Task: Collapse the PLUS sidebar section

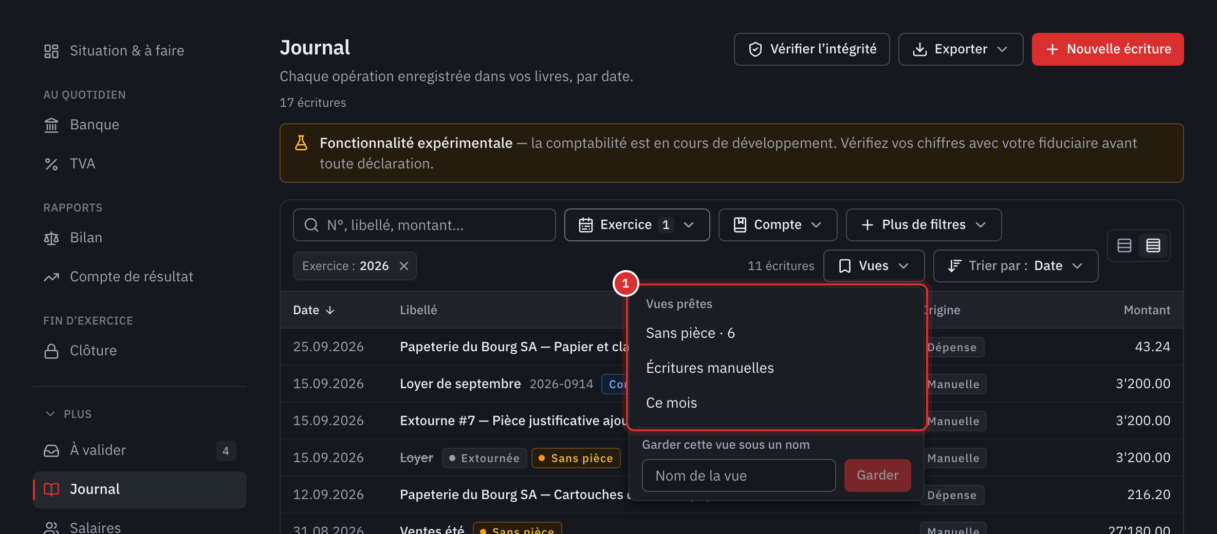Action: 68,414
